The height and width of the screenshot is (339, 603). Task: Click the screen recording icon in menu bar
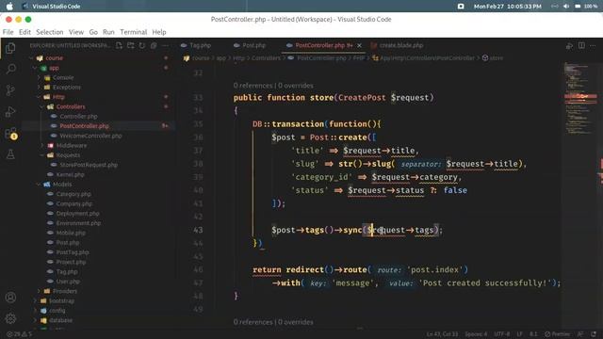click(x=461, y=7)
